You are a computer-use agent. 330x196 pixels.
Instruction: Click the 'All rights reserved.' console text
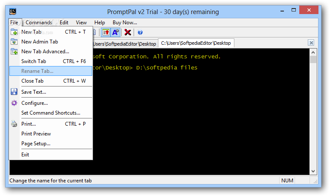click(x=187, y=57)
